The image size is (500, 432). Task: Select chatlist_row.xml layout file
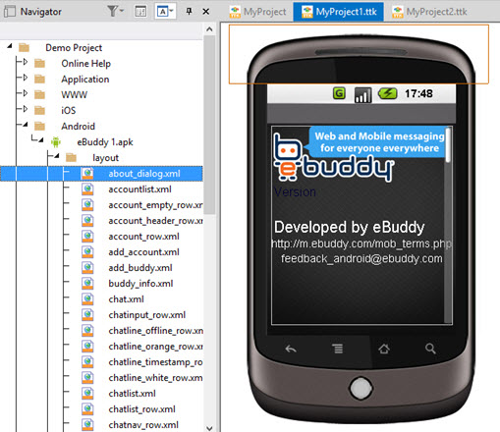point(141,409)
